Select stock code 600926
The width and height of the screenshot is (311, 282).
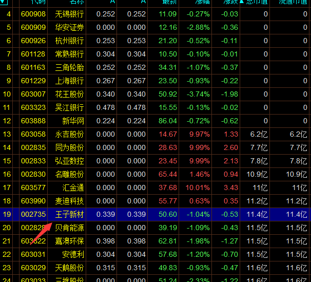coord(33,41)
